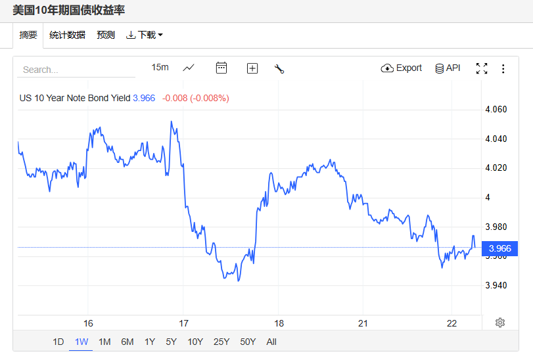Click the 3.940 axis label
The width and height of the screenshot is (533, 362).
(496, 285)
